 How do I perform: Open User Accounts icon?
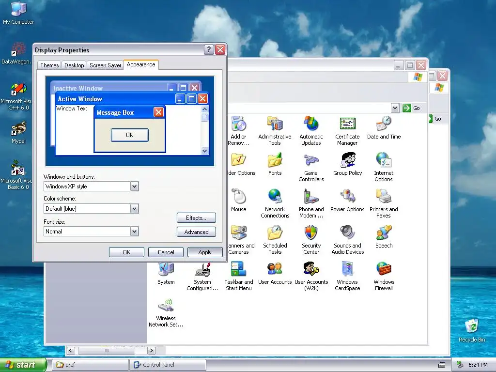tap(275, 269)
